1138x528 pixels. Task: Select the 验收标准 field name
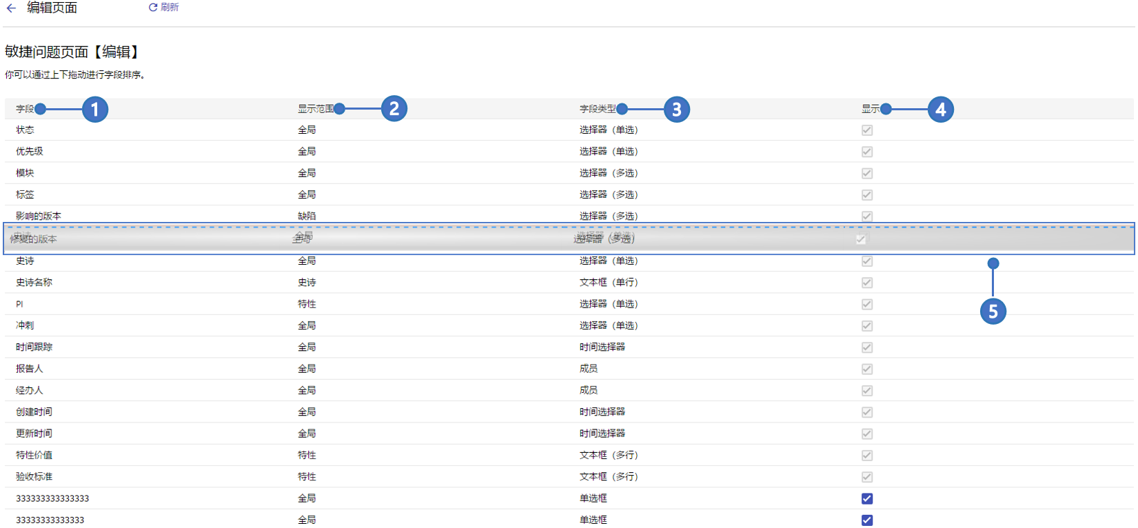pyautogui.click(x=34, y=476)
